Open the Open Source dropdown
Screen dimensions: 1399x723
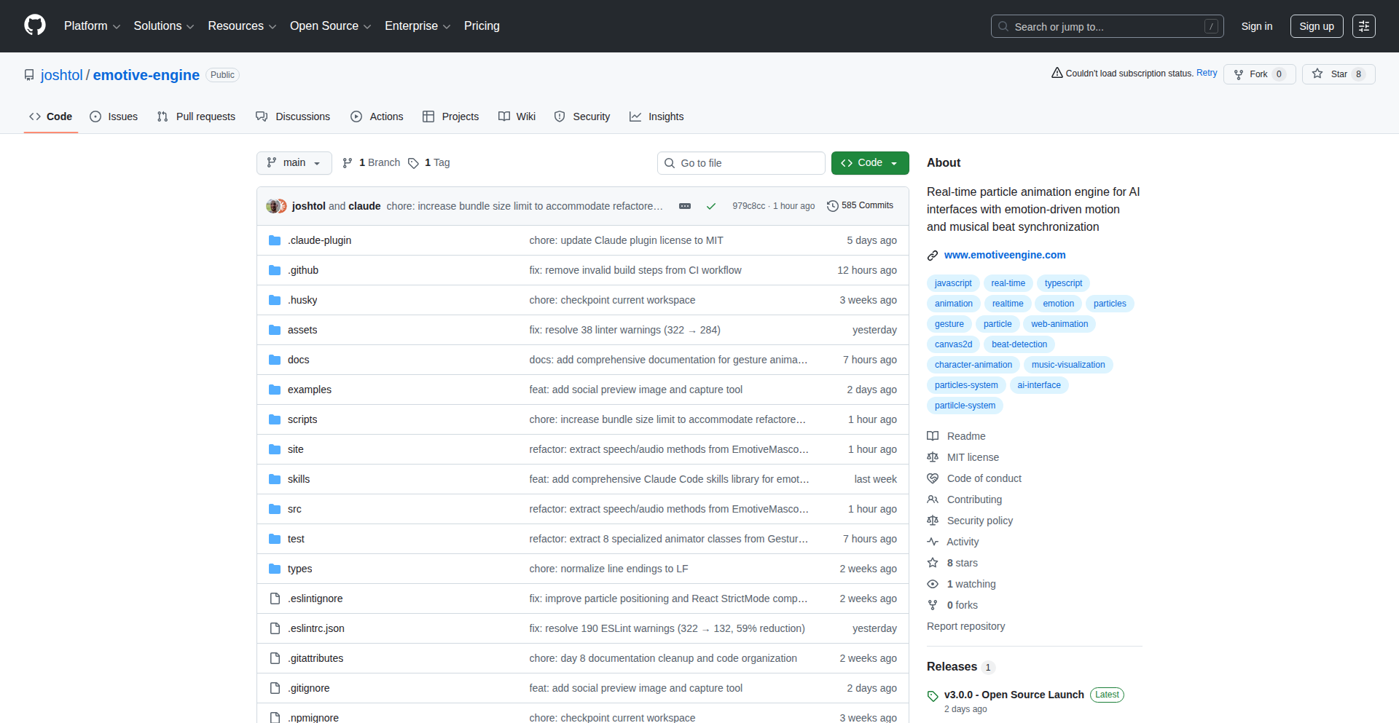coord(330,26)
